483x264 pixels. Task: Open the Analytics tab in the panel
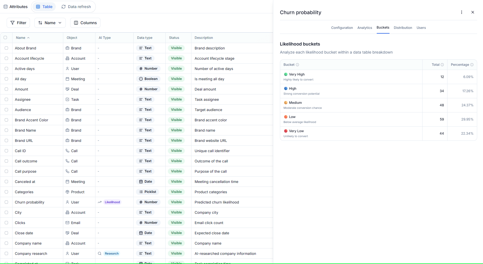point(365,27)
